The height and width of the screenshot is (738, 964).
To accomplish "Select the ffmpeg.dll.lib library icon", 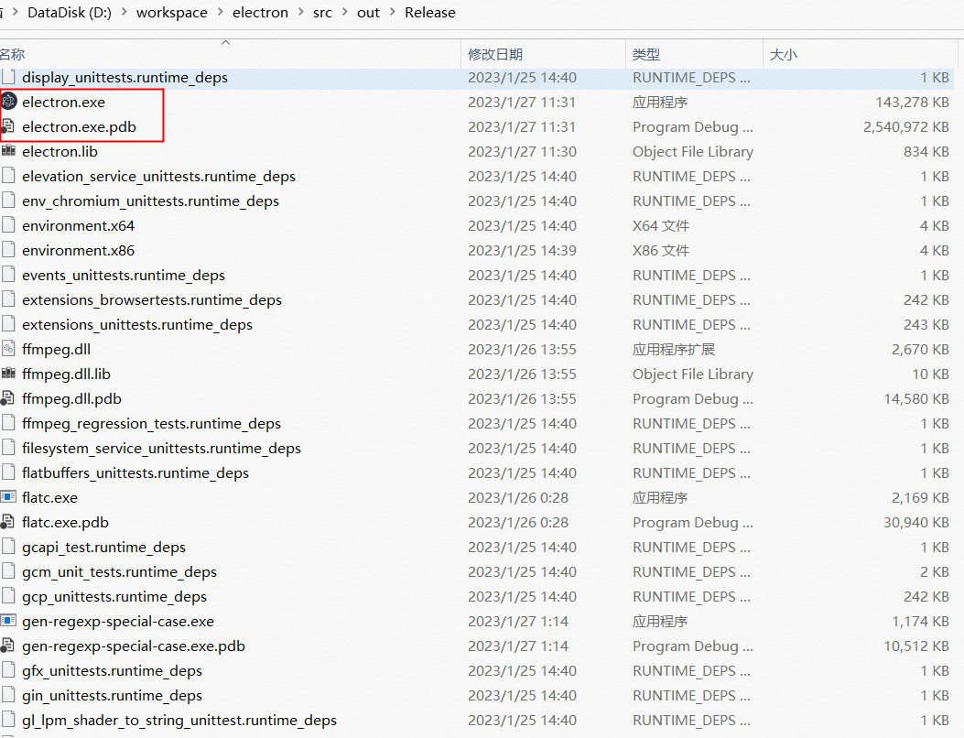I will [x=8, y=374].
